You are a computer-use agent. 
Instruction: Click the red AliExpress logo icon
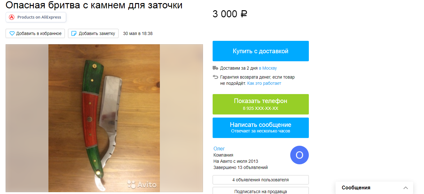click(12, 17)
